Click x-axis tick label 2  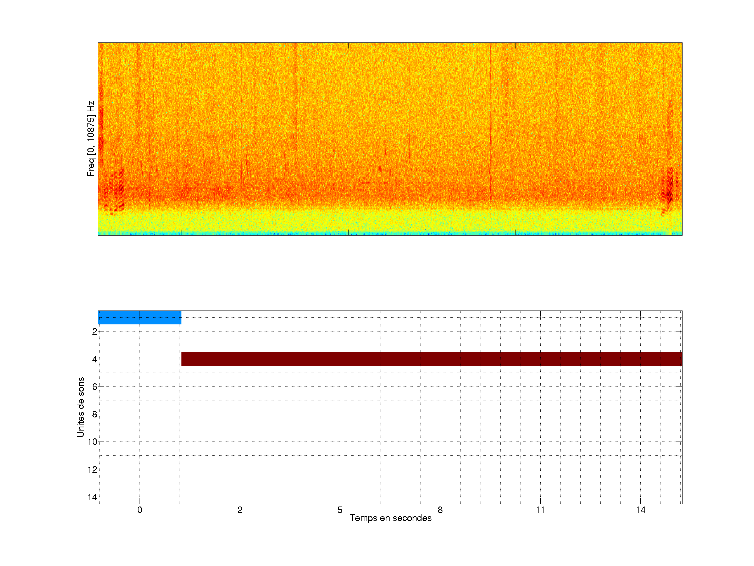[240, 510]
